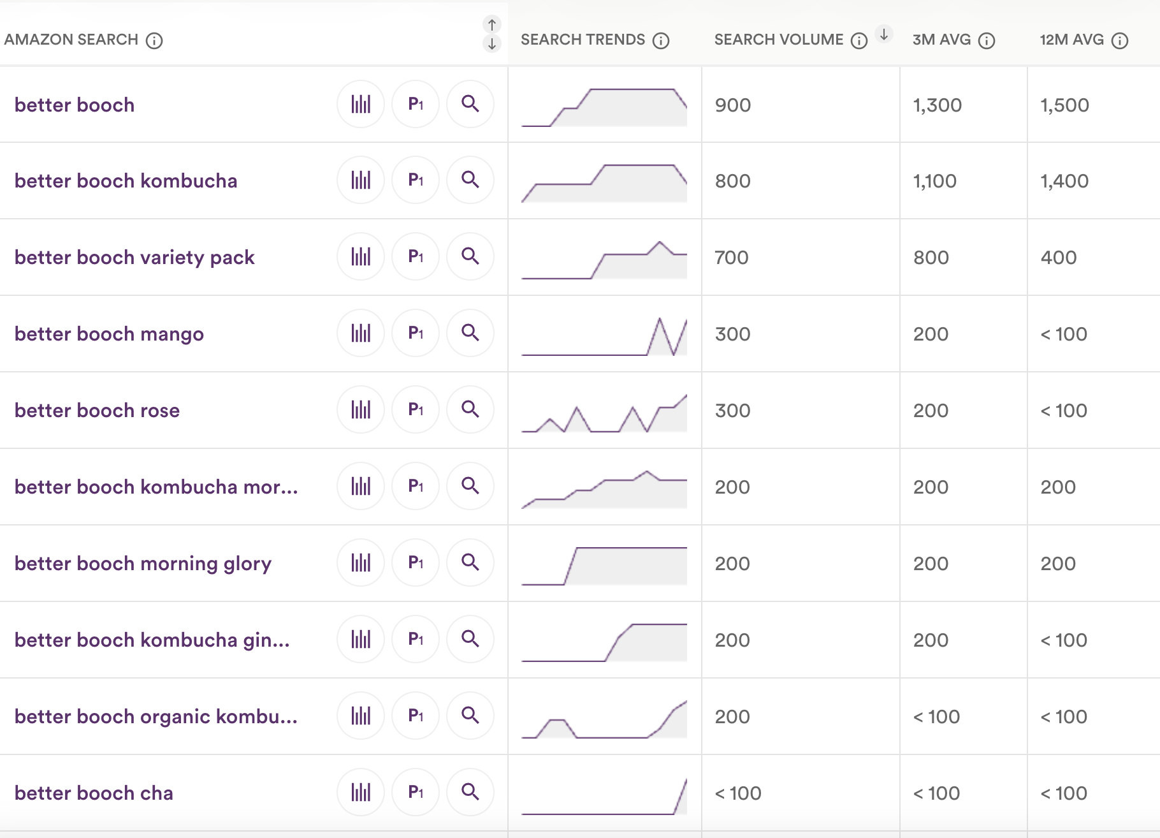The width and height of the screenshot is (1160, 838).
Task: Click search magnifier for better booch kombucha
Action: point(470,180)
